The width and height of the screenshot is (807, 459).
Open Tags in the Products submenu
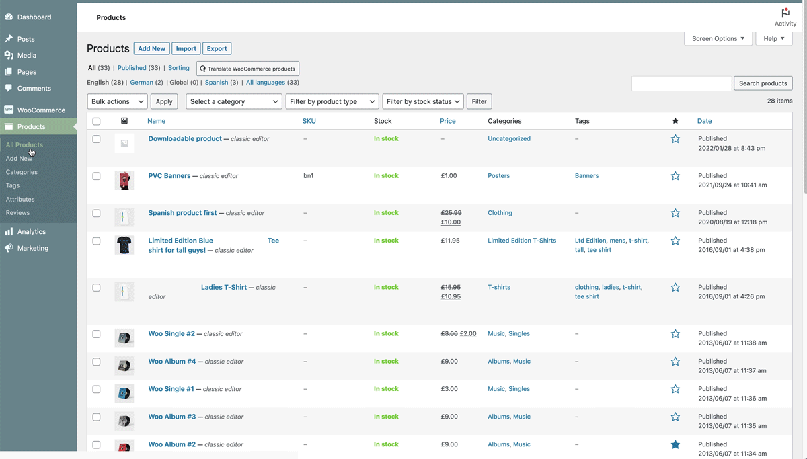[13, 185]
